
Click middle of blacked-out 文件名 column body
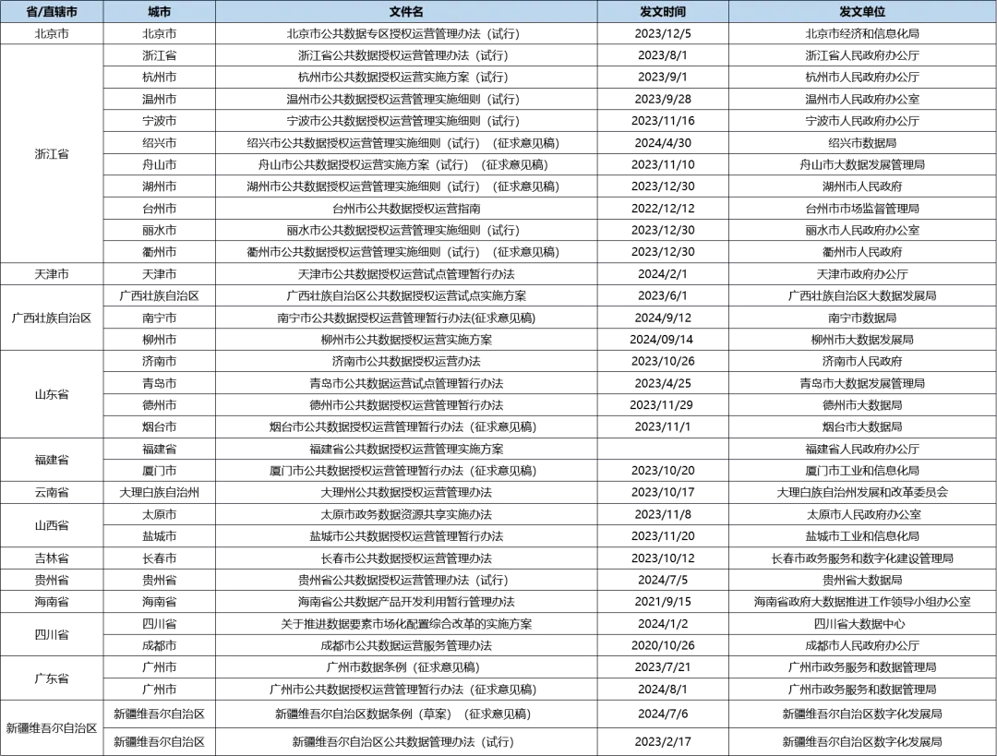click(406, 388)
